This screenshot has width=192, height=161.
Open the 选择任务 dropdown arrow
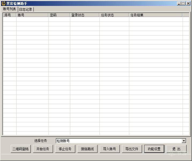point(184,141)
